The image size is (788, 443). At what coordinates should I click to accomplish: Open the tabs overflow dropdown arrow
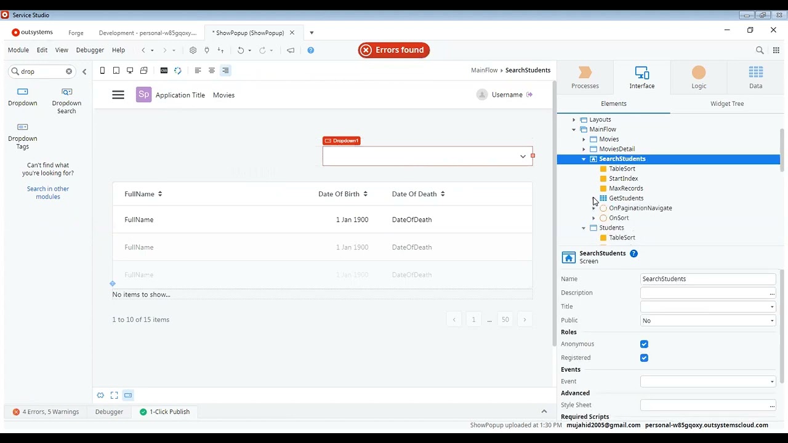click(x=312, y=33)
